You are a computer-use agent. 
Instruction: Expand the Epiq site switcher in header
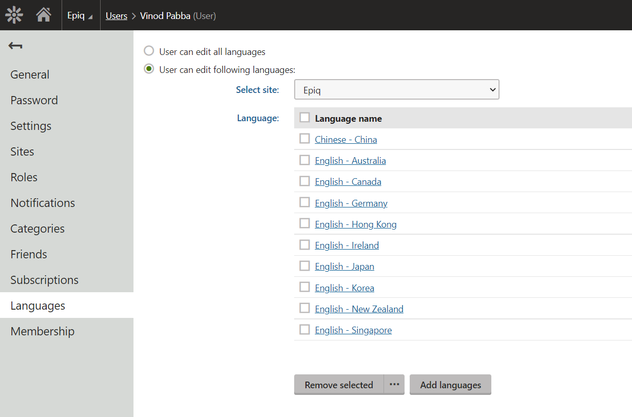pyautogui.click(x=80, y=16)
